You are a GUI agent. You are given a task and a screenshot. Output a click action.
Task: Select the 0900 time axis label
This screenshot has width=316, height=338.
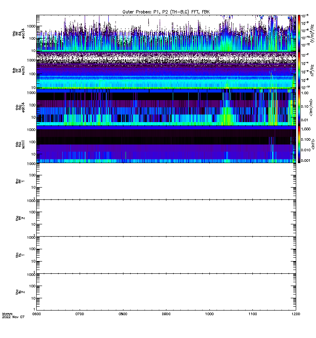166,314
